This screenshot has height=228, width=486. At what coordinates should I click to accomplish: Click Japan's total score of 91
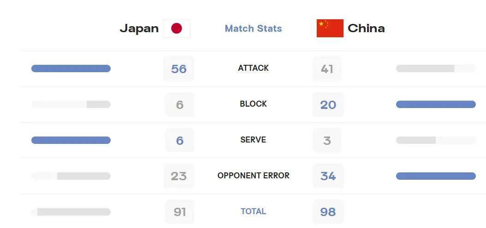coord(180,212)
